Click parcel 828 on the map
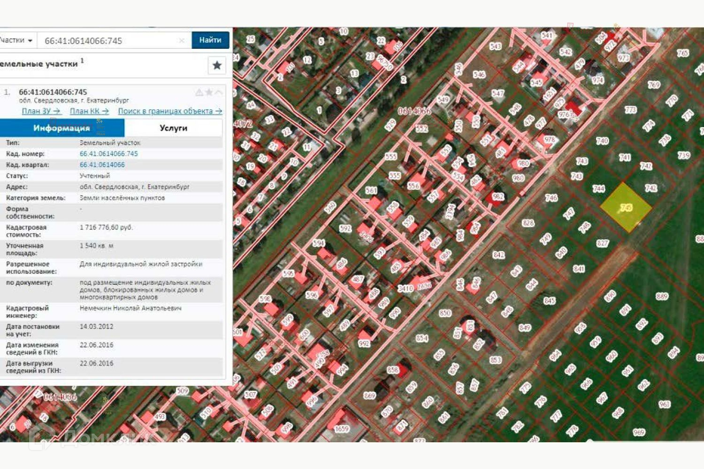This screenshot has height=469, width=704. tap(528, 223)
